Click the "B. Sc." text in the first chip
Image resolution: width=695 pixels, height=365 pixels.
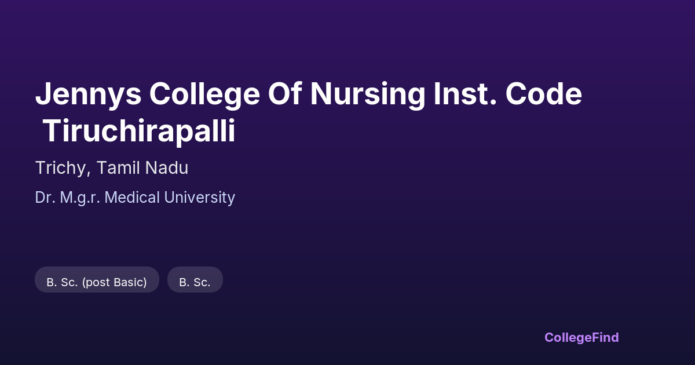coord(63,282)
